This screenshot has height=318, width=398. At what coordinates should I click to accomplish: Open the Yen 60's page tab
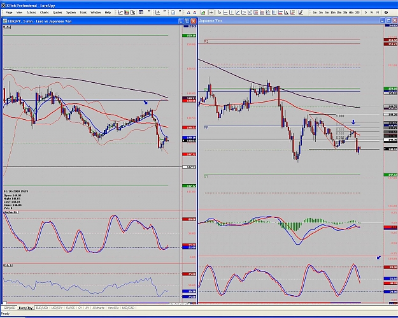(x=113, y=308)
